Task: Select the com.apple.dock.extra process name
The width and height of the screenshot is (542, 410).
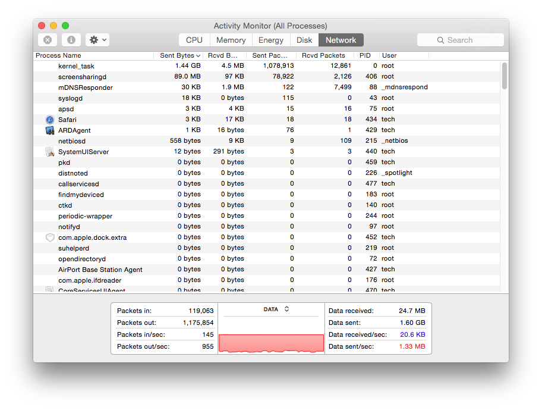Action: click(x=92, y=237)
